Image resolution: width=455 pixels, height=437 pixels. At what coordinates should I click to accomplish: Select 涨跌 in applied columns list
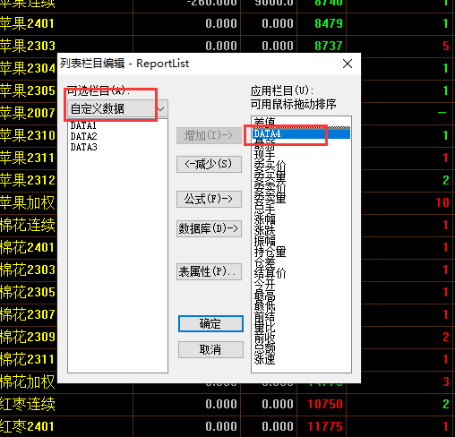pos(264,230)
